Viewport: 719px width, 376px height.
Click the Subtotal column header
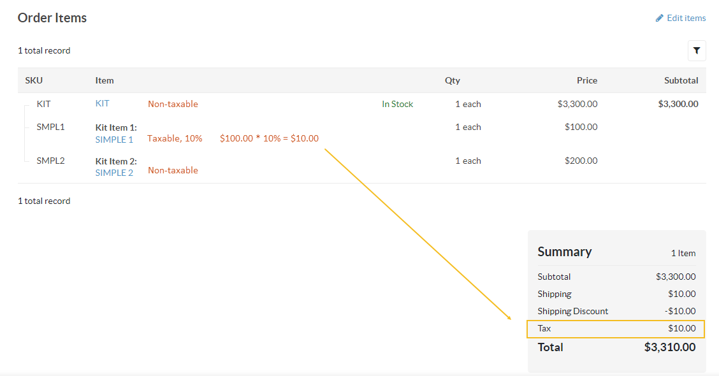click(x=681, y=80)
